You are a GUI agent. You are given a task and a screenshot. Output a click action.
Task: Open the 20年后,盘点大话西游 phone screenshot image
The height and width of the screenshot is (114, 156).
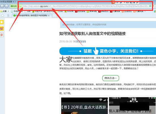(x=84, y=106)
